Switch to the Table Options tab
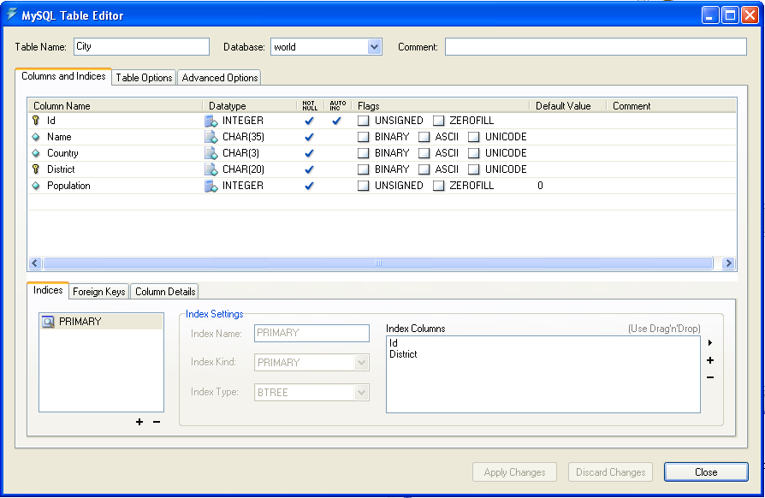Viewport: 765px width, 498px height. pyautogui.click(x=143, y=77)
